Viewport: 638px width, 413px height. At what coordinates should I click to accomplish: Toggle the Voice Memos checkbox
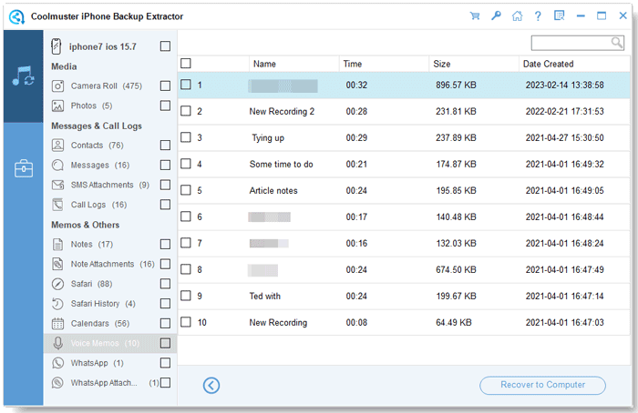coord(165,343)
